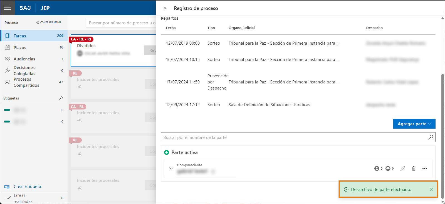Viewport: 445px width, 204px height.
Task: Click the Audiencias people icon
Action: click(8, 59)
